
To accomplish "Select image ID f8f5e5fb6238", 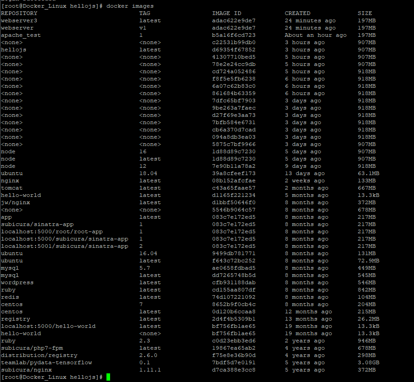I will pyautogui.click(x=234, y=79).
